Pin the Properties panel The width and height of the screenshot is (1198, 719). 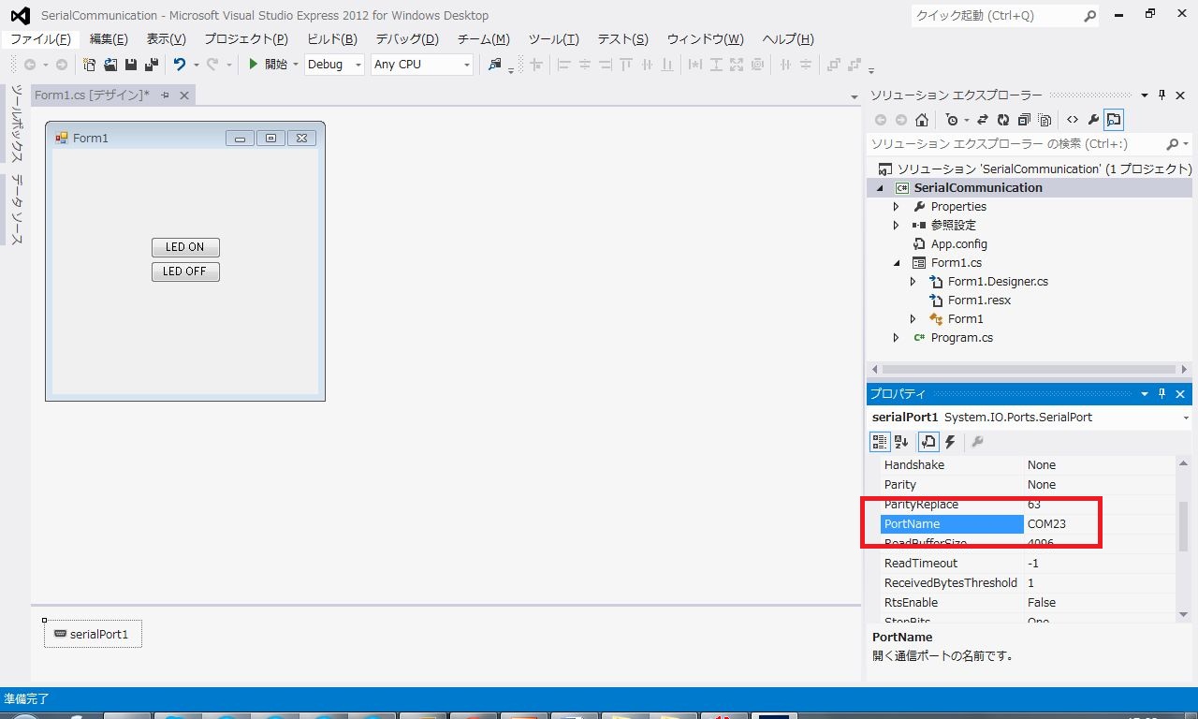click(1162, 394)
